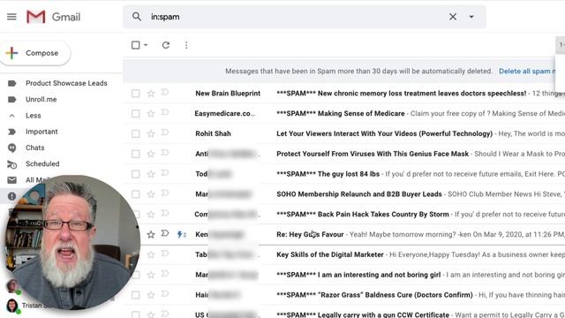The width and height of the screenshot is (565, 318).
Task: Select the Razor Grass email checkbox
Action: tap(135, 295)
